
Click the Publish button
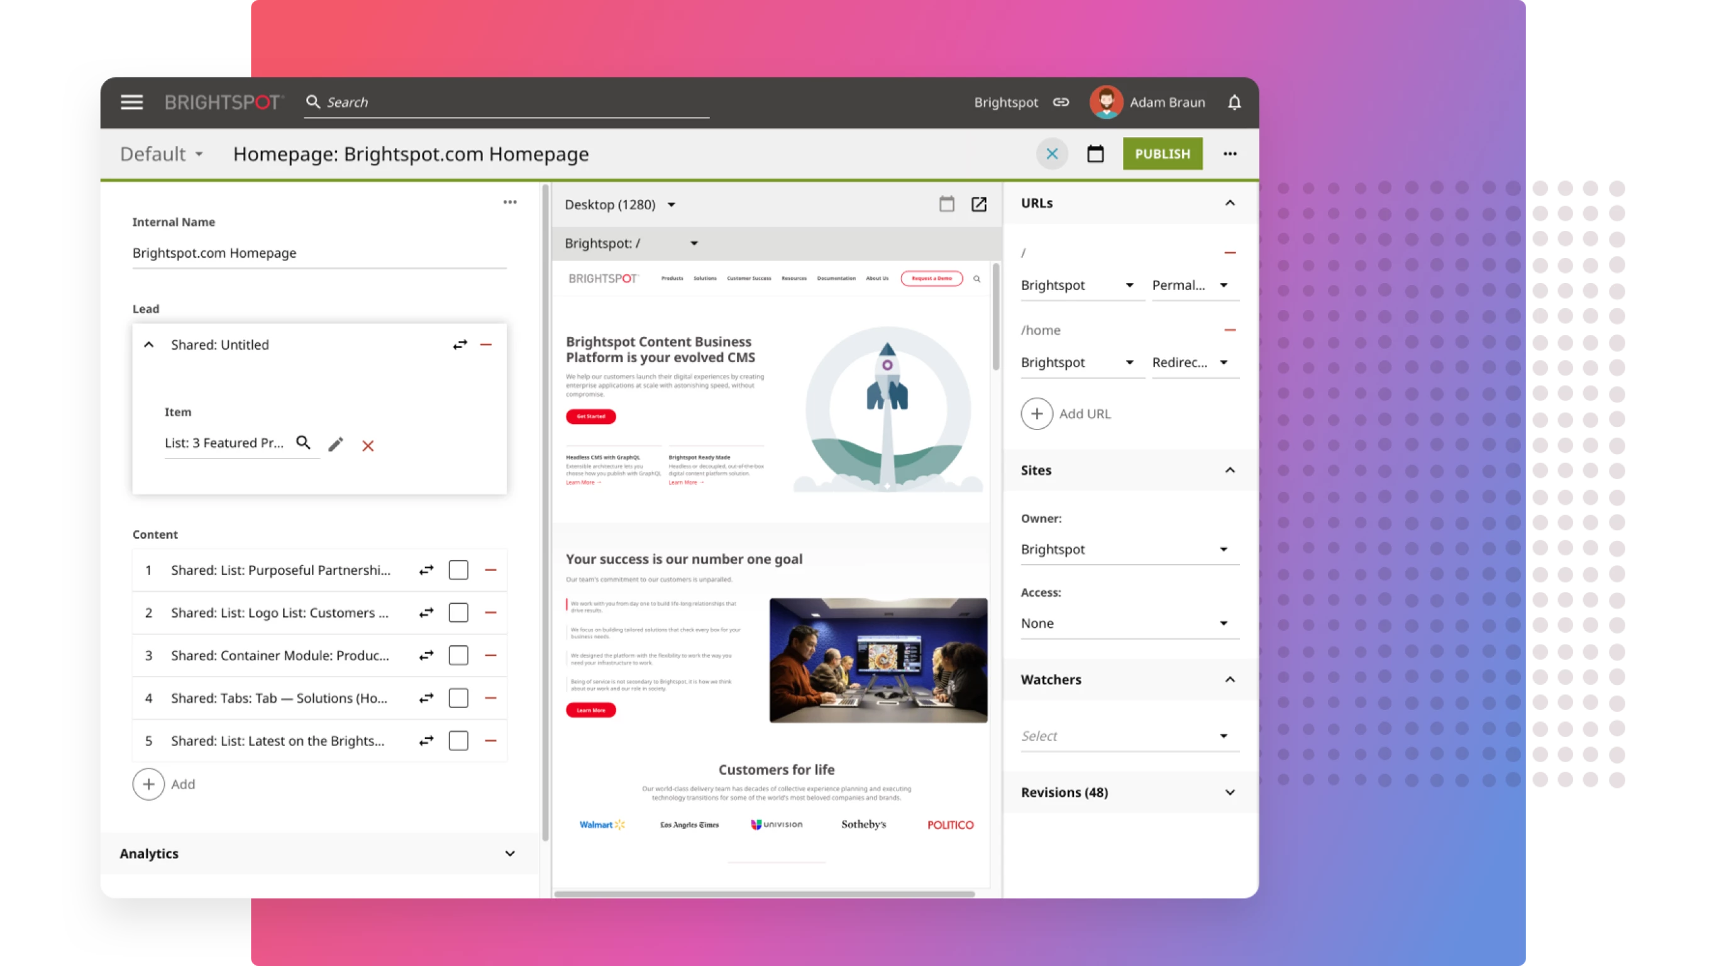tap(1161, 153)
